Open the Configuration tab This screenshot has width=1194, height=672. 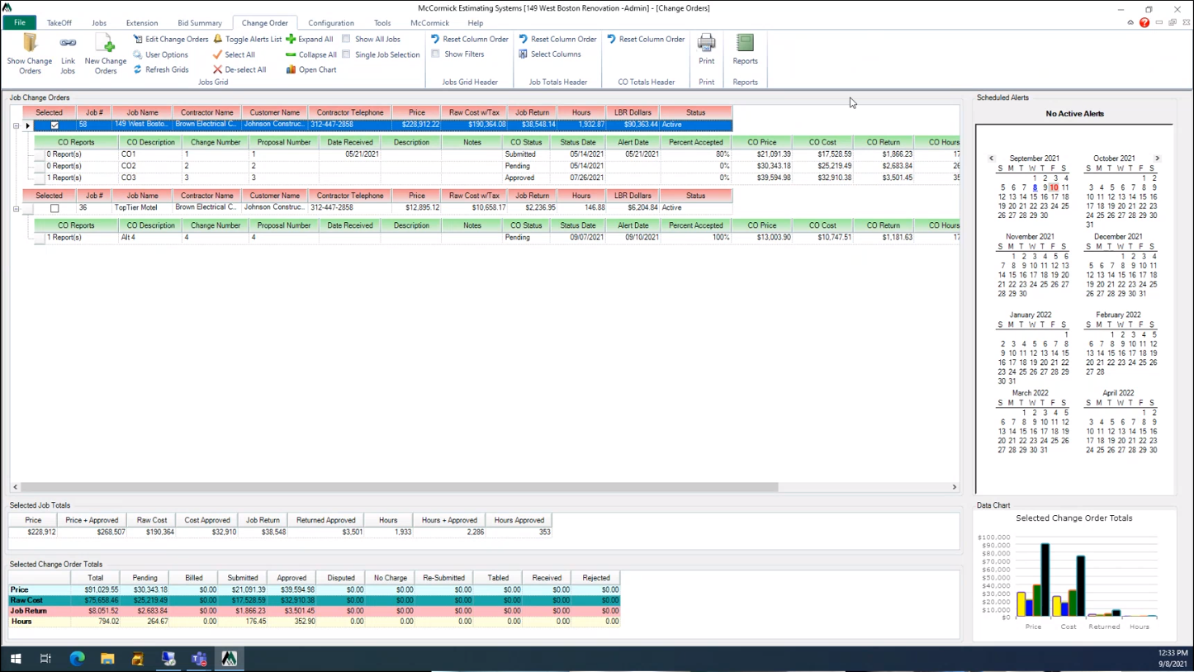point(331,23)
